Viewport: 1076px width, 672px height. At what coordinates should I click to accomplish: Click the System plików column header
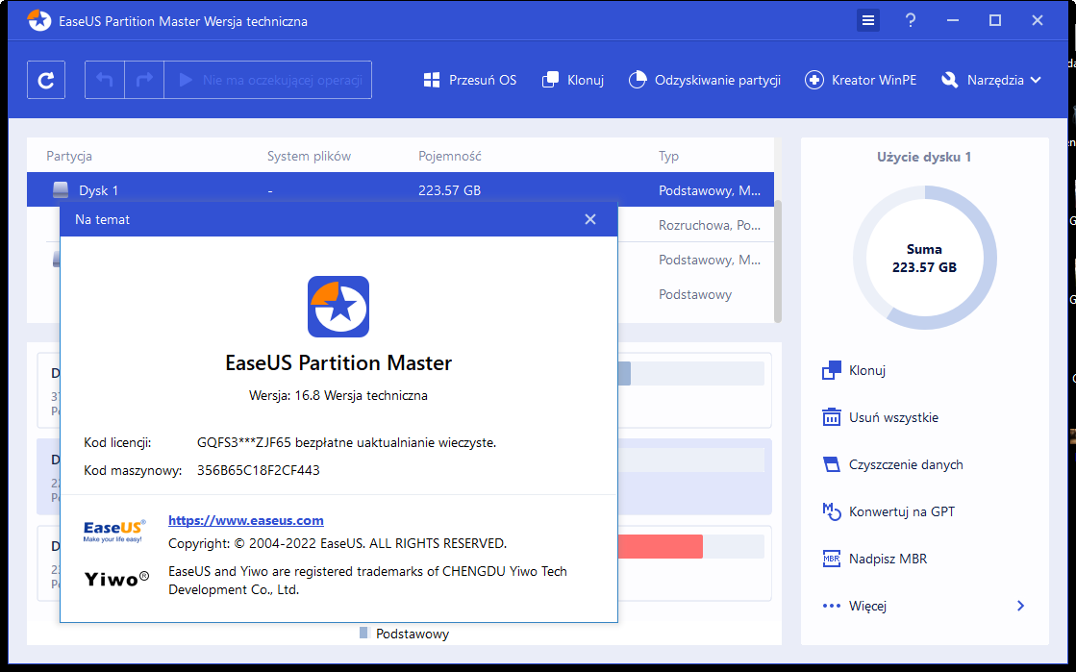point(309,156)
